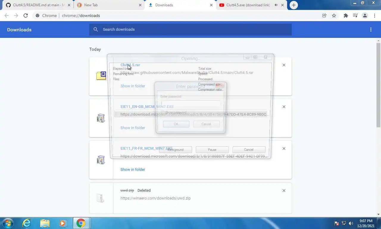Click the share page icon in address bar
This screenshot has width=381, height=229.
click(x=324, y=16)
